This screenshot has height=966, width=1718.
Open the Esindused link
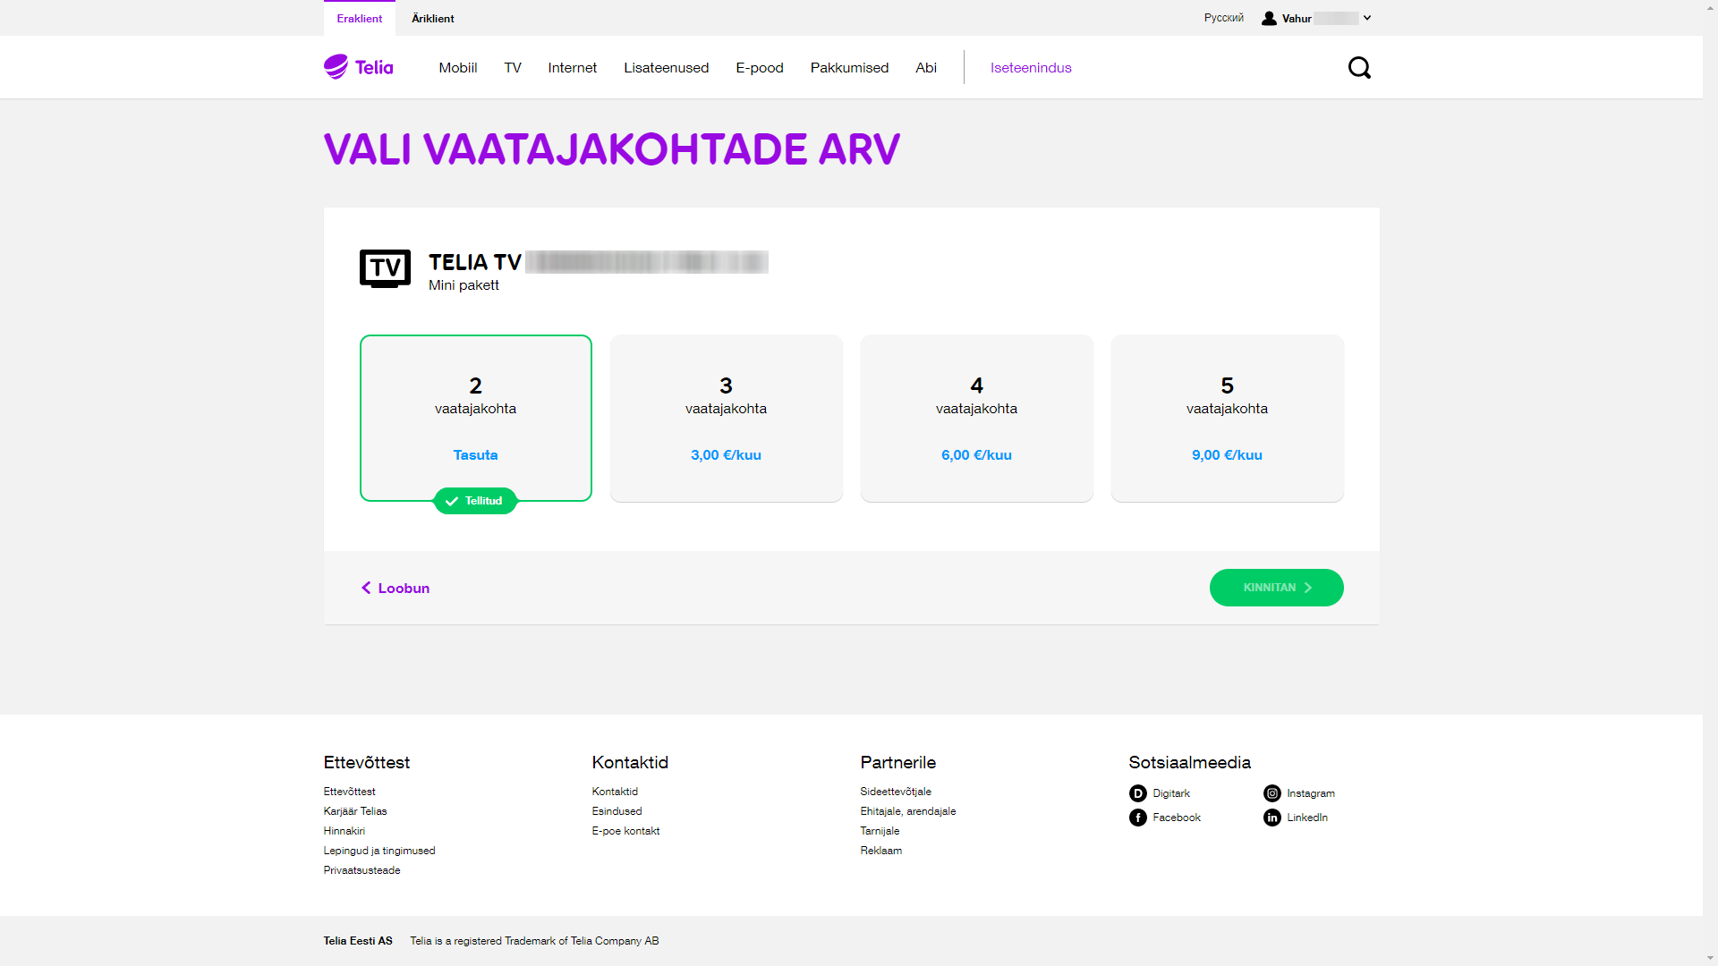pyautogui.click(x=617, y=811)
